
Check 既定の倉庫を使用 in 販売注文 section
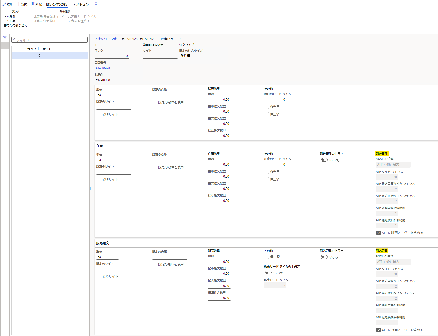tap(155, 264)
